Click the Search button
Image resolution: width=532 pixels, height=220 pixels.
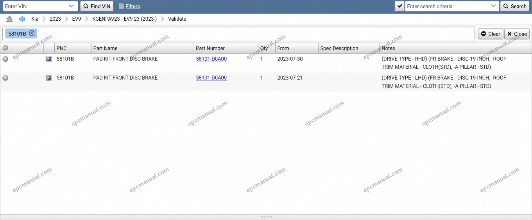(515, 6)
